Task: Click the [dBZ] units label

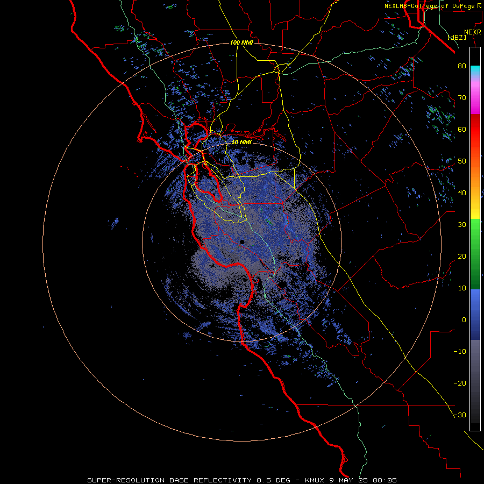Action: (457, 37)
